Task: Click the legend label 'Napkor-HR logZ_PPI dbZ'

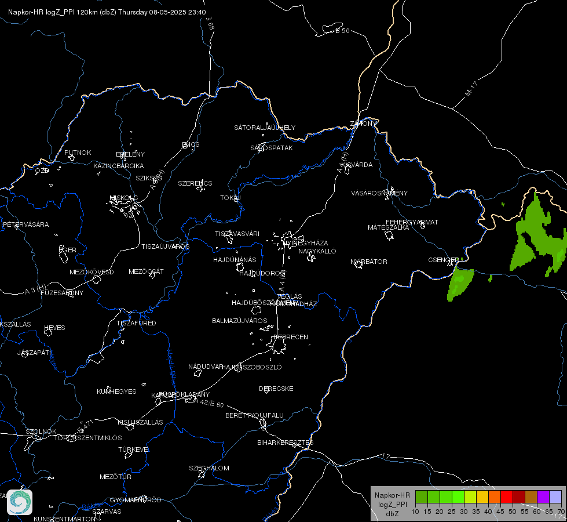Action: pos(392,504)
